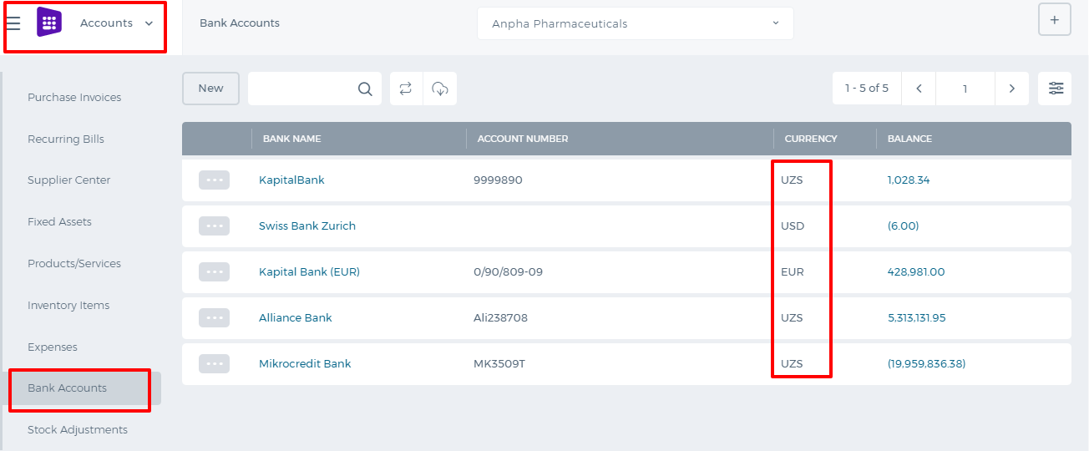Click the cloud download icon
The width and height of the screenshot is (1089, 451).
(440, 89)
